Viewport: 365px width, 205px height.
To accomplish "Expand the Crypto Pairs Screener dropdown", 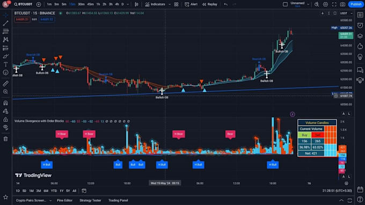I will [x=50, y=200].
